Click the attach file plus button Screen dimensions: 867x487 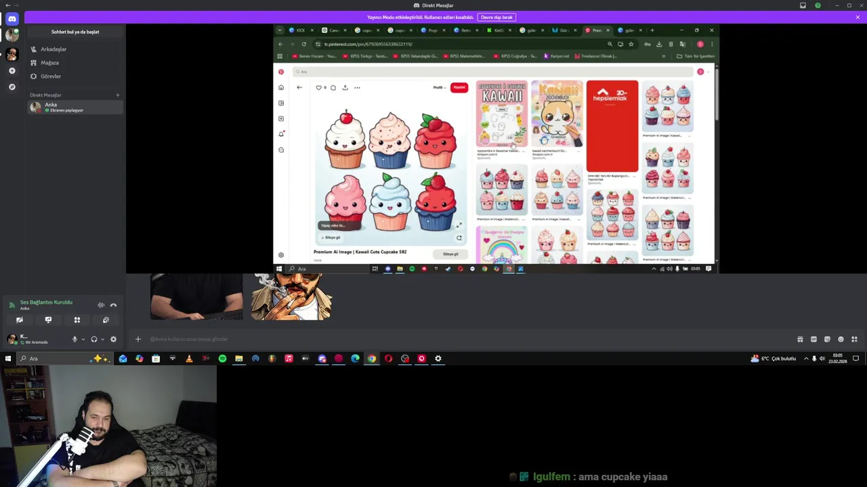click(x=138, y=339)
